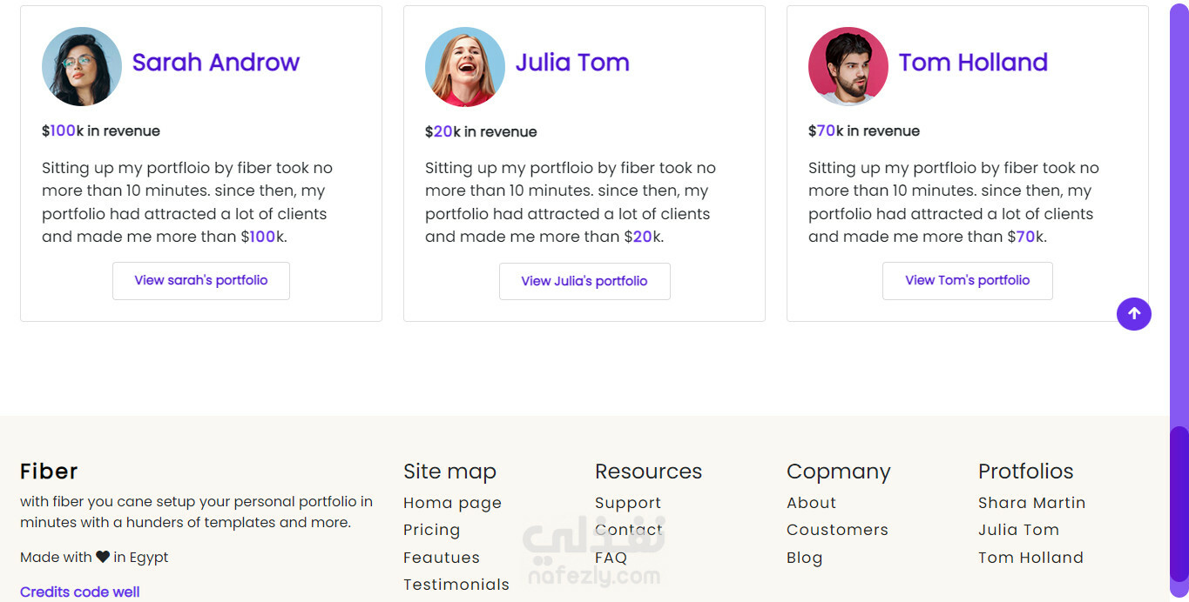Open the Support resources link
Viewport: 1189px width, 602px height.
click(628, 503)
